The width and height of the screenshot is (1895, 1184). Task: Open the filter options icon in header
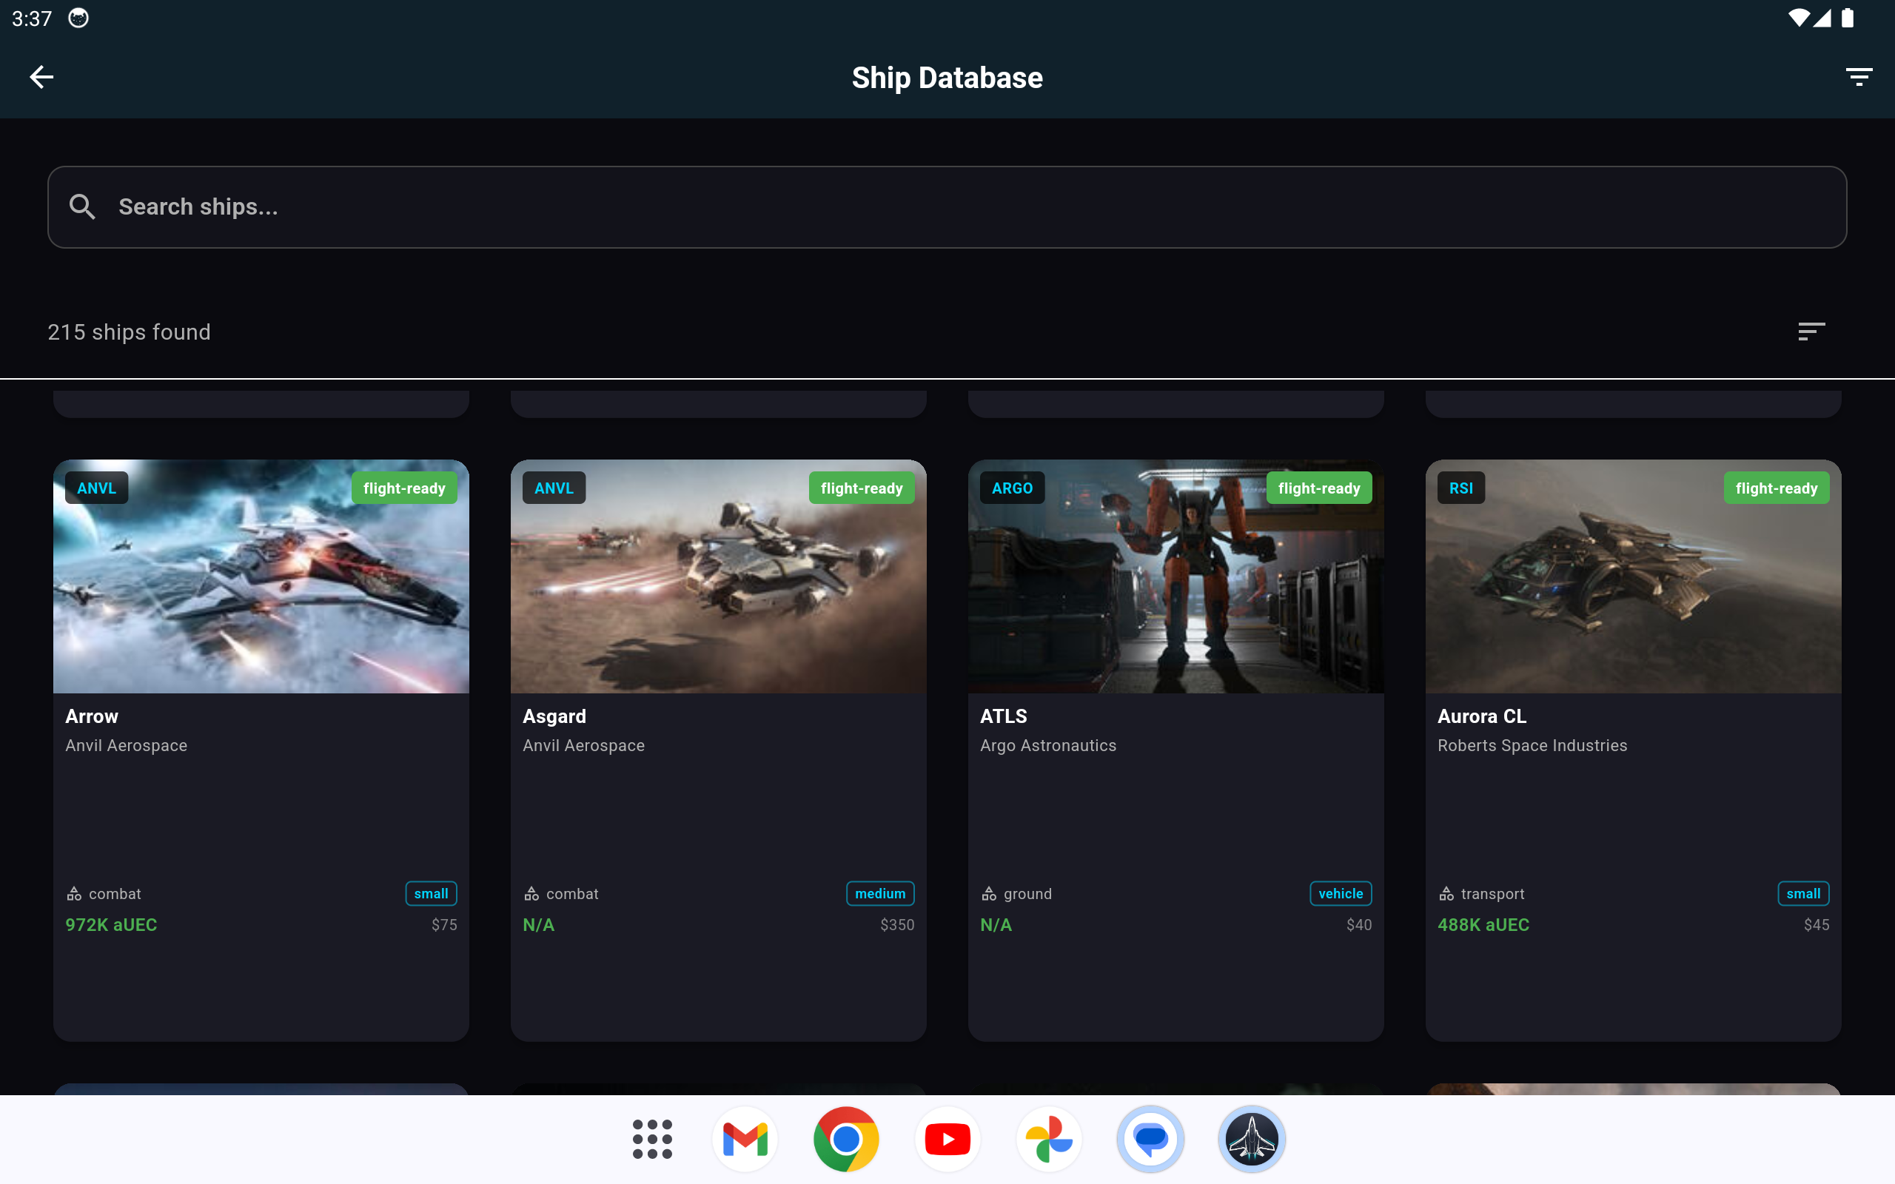pos(1859,77)
